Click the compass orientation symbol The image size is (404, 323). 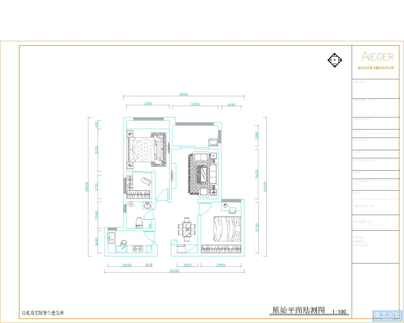tap(335, 60)
